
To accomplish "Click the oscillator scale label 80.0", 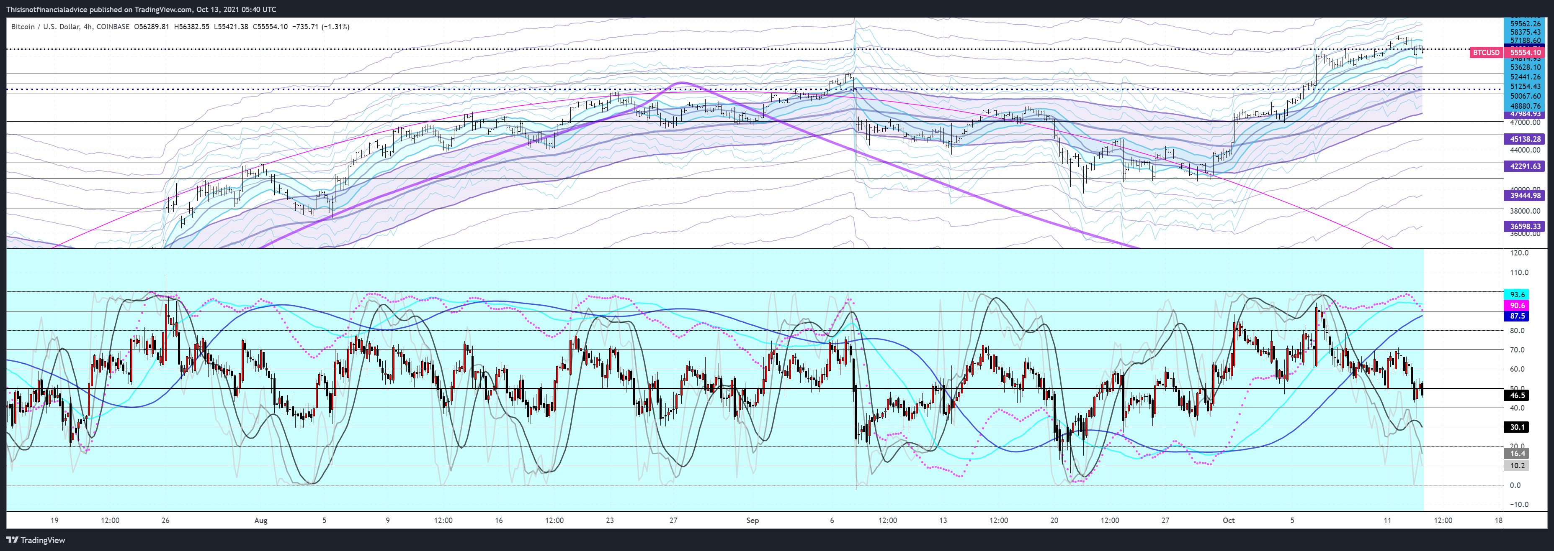I will (1519, 331).
